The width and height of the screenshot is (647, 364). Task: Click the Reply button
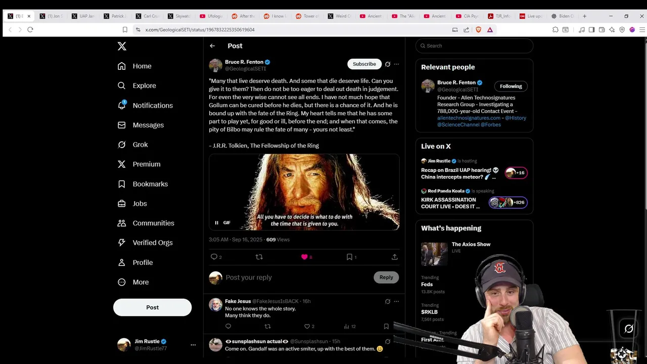pyautogui.click(x=386, y=277)
